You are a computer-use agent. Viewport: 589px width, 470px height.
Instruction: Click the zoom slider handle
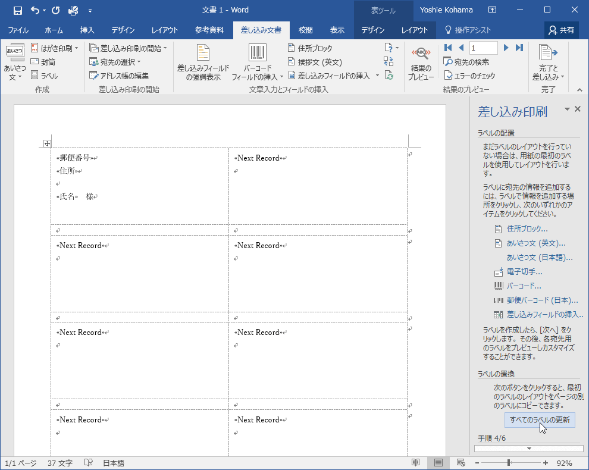(509, 463)
